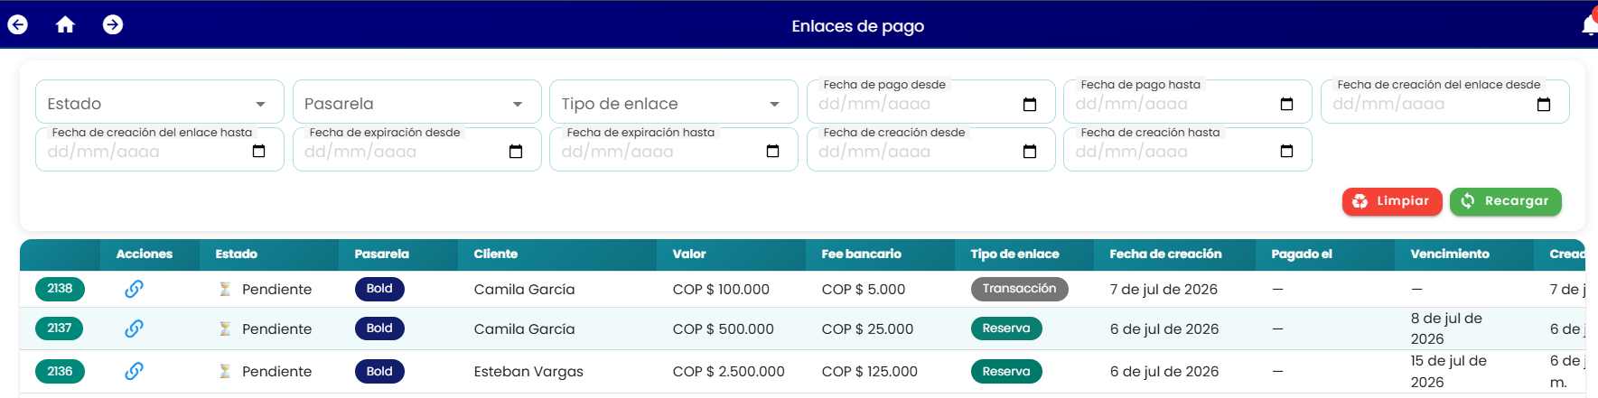Viewport: 1598px width, 398px height.
Task: Sort by the Valor column header
Action: point(689,255)
